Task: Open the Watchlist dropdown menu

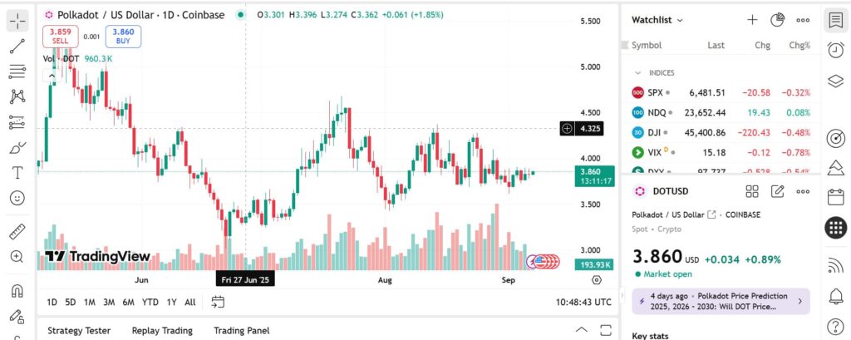Action: coord(657,20)
